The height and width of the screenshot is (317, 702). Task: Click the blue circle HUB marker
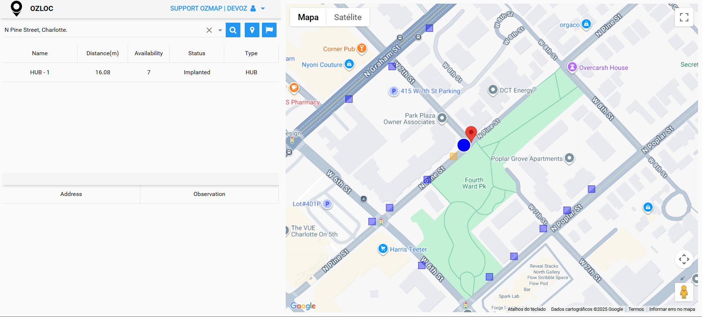[464, 145]
